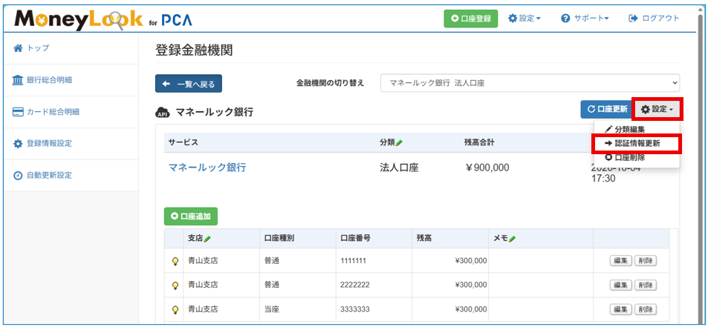Click the home icon beside トップ
Viewport: 708px width, 327px height.
click(x=18, y=48)
